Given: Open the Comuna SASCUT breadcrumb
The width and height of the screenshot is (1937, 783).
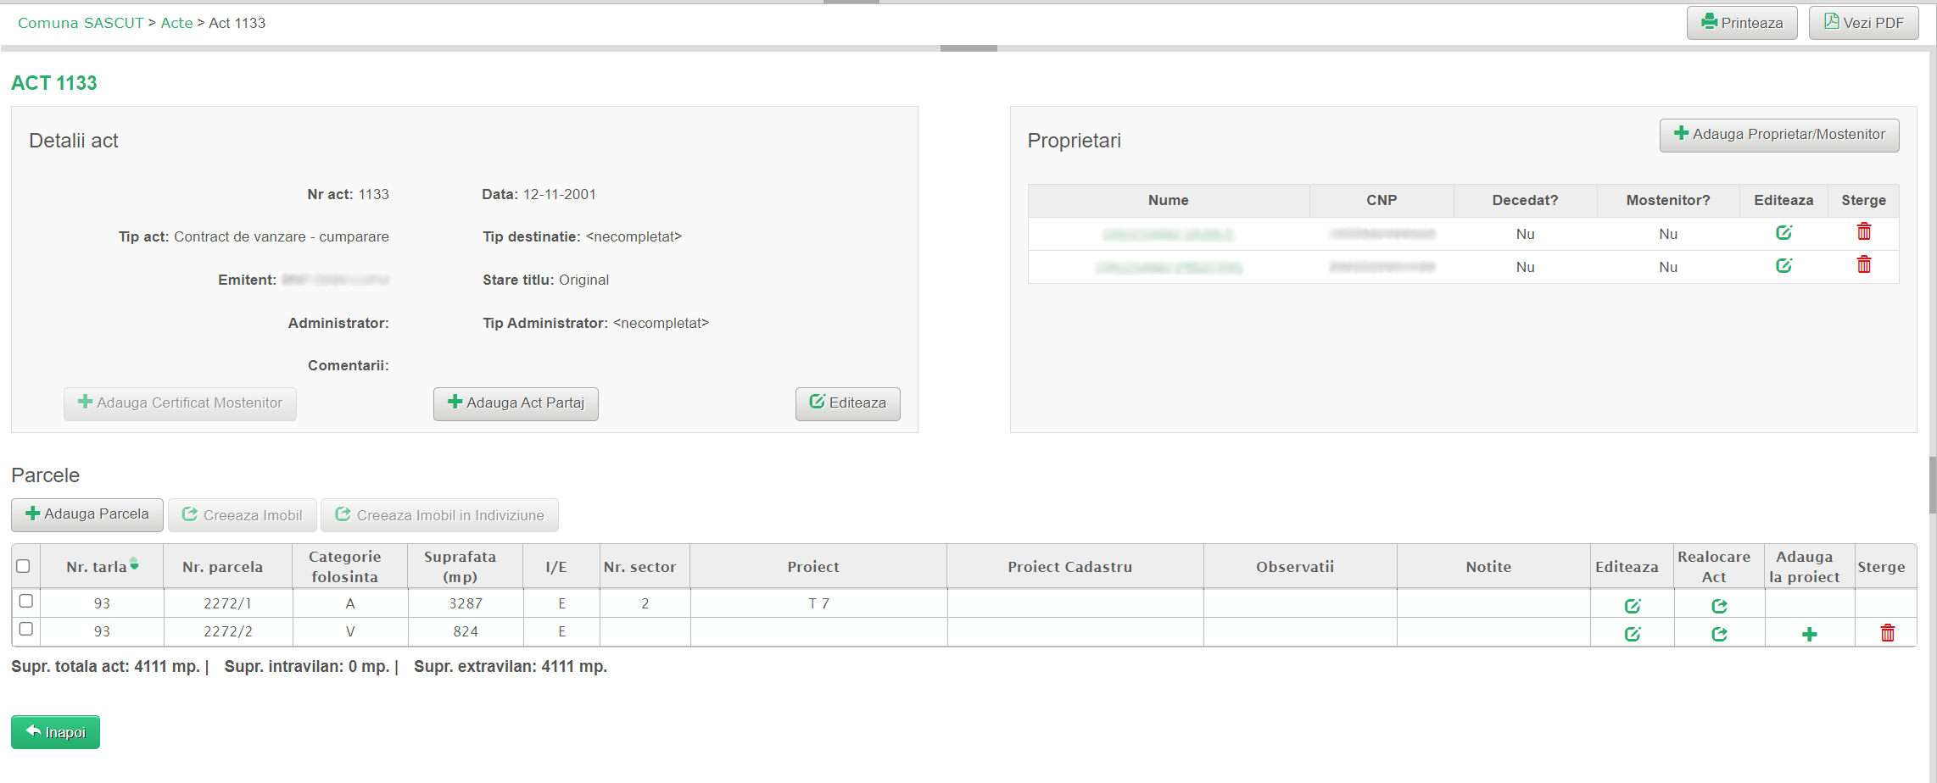Looking at the screenshot, I should (81, 23).
